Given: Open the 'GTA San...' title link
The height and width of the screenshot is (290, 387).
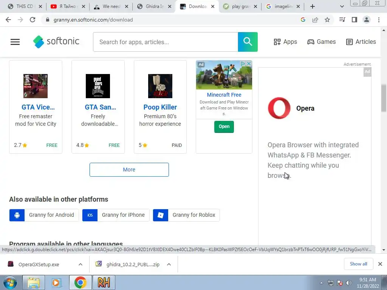Looking at the screenshot, I should (100, 107).
